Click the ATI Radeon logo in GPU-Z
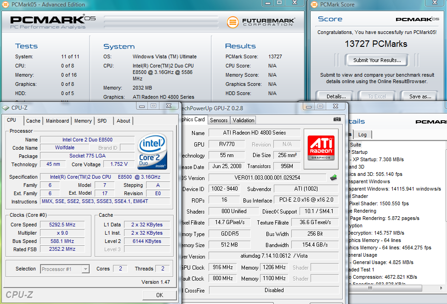The height and width of the screenshot is (304, 447). [x=321, y=148]
